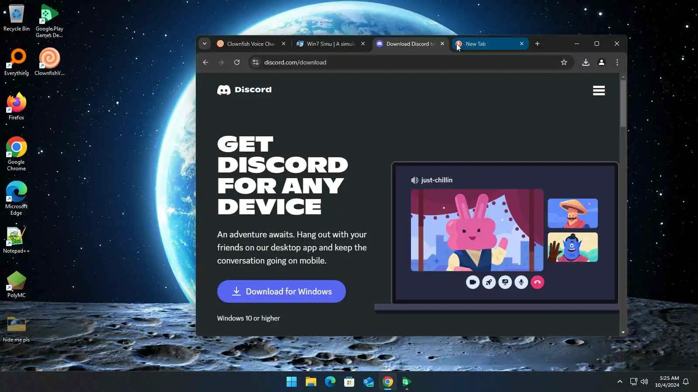Screen dimensions: 698x392
Task: Select the Google Chrome desktop icon
Action: click(x=17, y=153)
